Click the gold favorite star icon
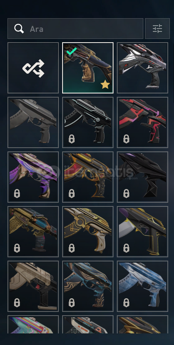 (x=105, y=84)
